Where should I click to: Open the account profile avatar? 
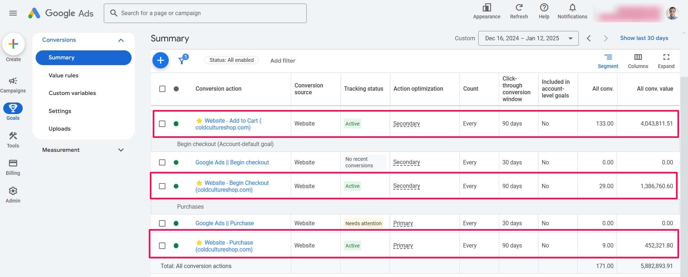pos(672,13)
